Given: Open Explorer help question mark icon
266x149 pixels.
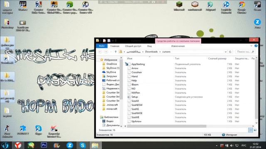Looking at the screenshot, I should [256, 46].
